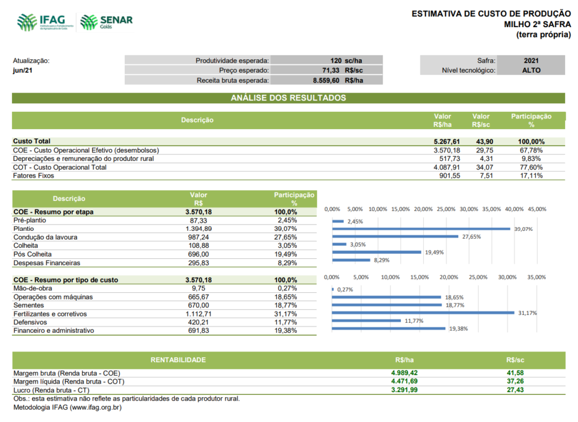The image size is (578, 422).
Task: Click the Fertilizantes 31,17% chart bar
Action: [423, 313]
